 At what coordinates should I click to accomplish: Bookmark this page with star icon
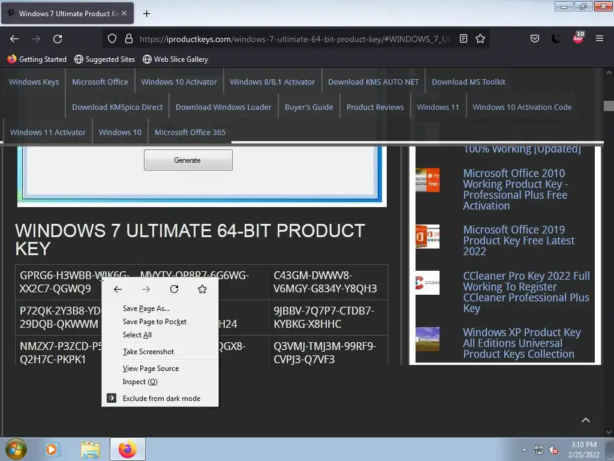pos(480,38)
